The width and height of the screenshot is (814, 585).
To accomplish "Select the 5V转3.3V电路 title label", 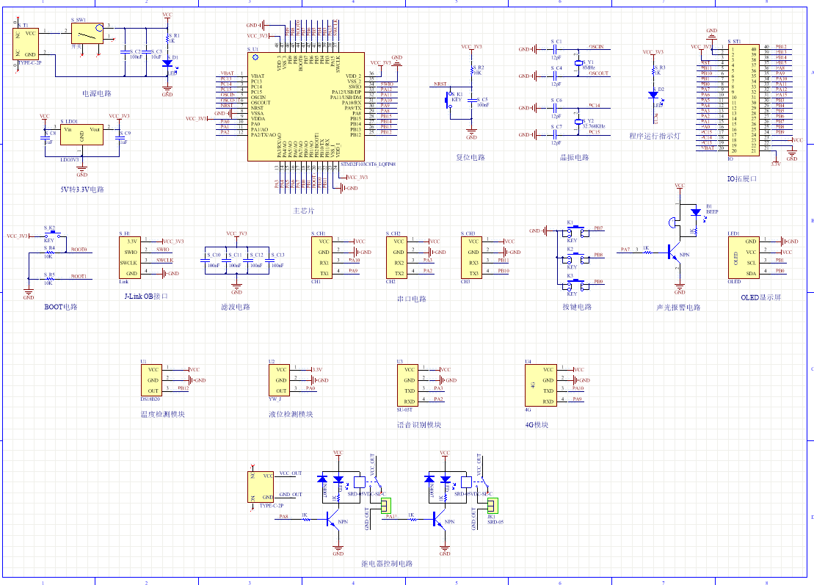I will [x=82, y=189].
